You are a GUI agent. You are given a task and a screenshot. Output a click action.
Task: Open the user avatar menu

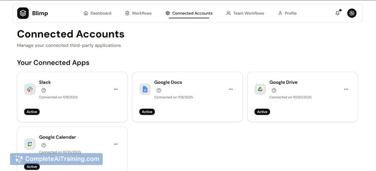(x=352, y=13)
